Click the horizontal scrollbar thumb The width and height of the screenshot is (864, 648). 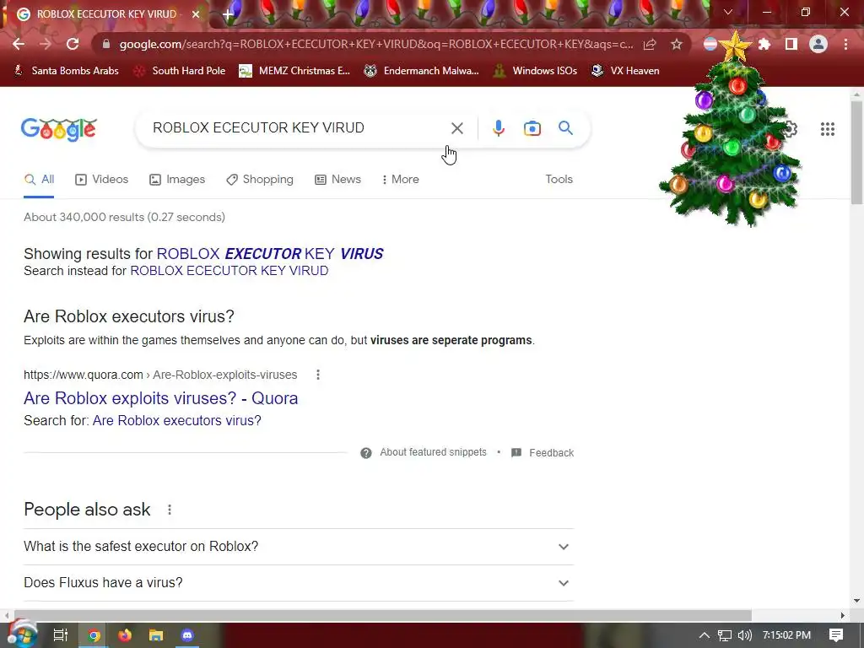point(382,615)
